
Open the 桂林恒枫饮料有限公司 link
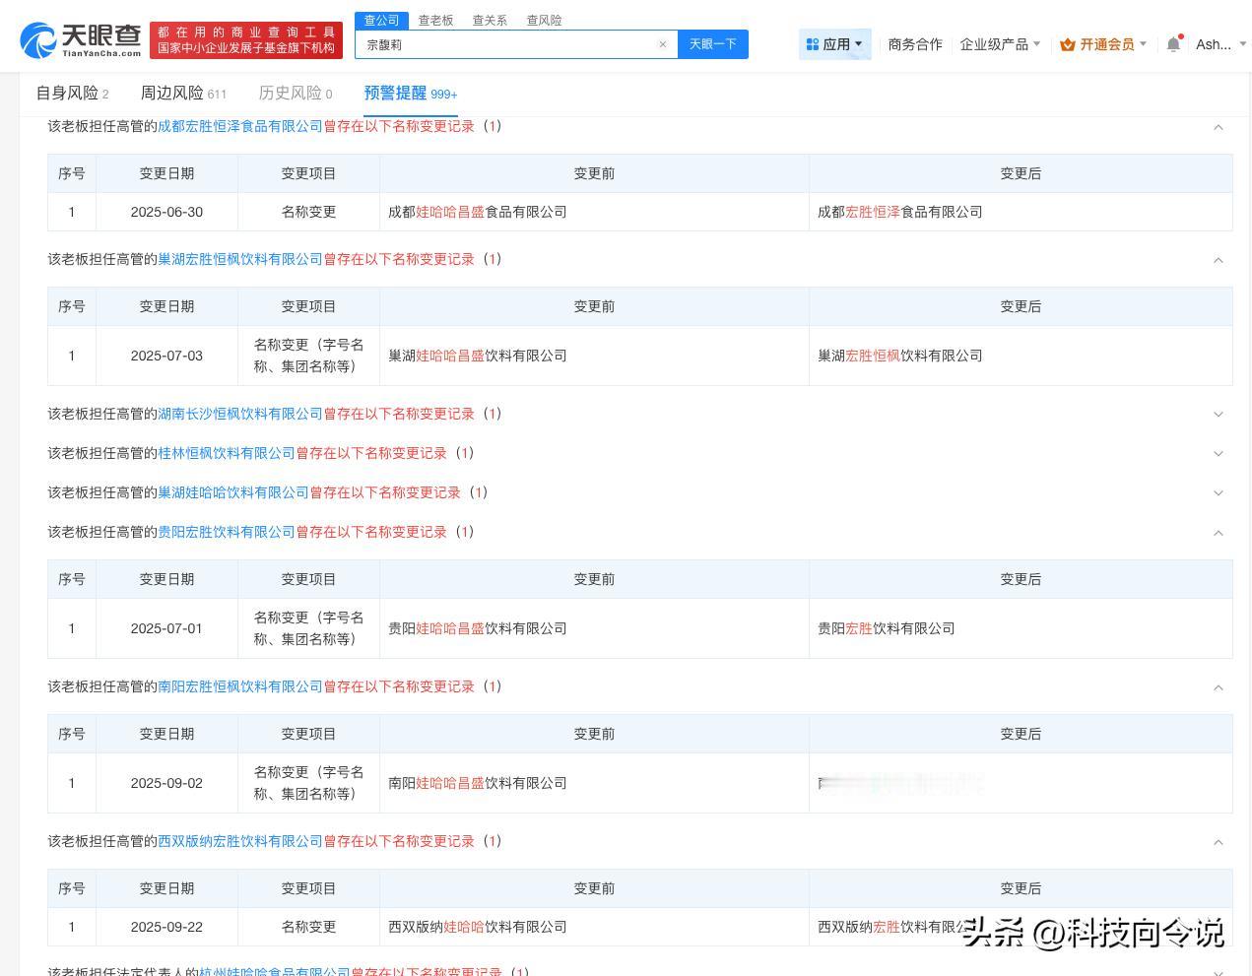point(227,453)
